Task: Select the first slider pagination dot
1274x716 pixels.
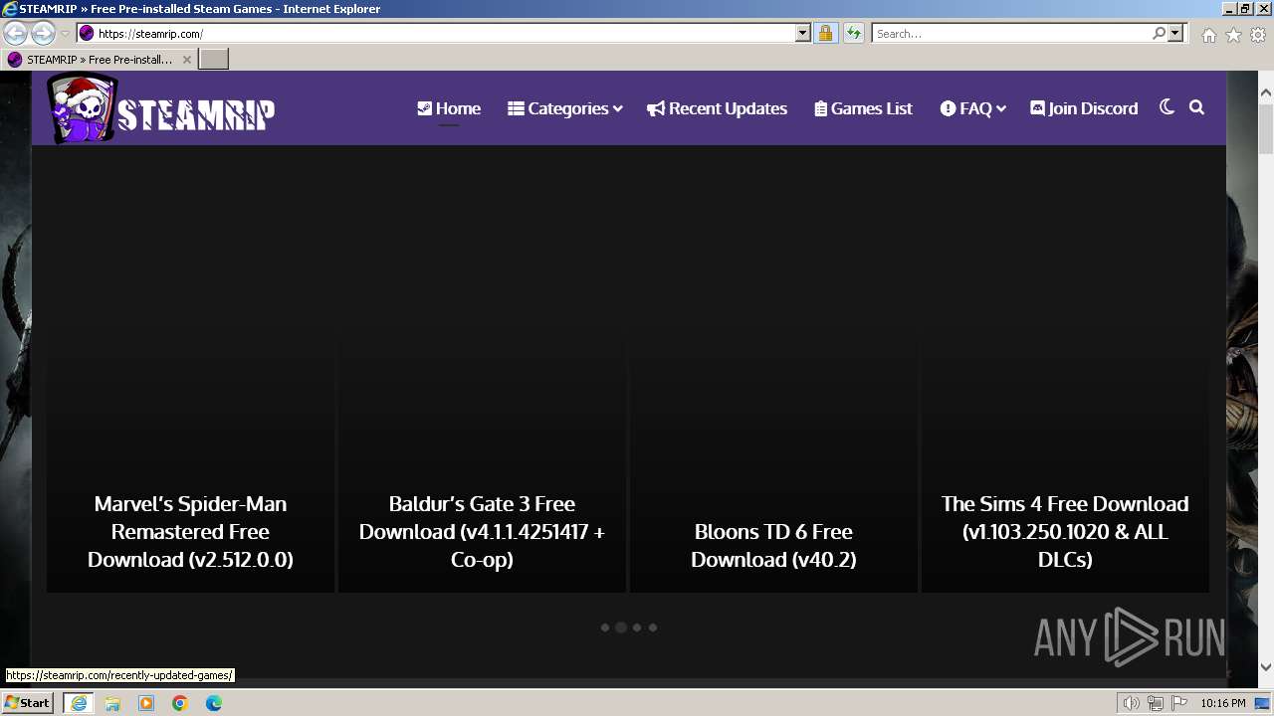Action: (605, 627)
